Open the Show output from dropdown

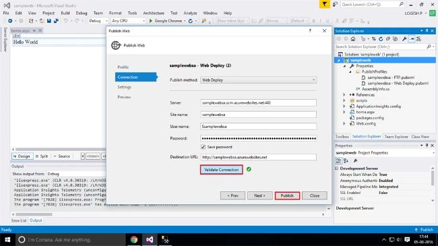[x=76, y=174]
